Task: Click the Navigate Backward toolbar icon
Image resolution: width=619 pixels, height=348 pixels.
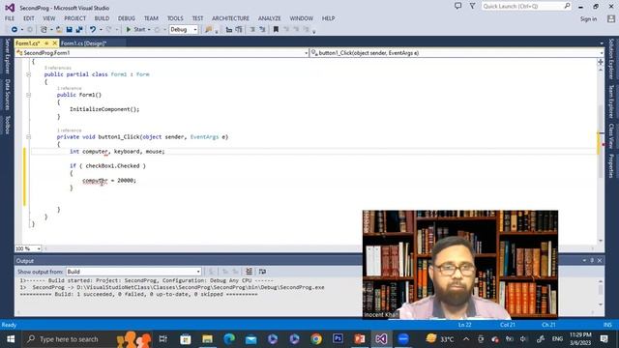Action: pyautogui.click(x=15, y=30)
